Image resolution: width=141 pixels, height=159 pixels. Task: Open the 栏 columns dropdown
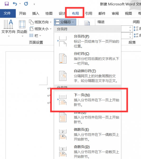click(x=35, y=36)
